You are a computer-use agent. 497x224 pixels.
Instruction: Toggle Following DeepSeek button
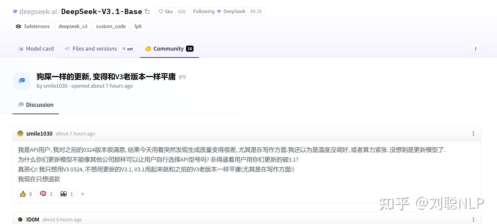[219, 12]
